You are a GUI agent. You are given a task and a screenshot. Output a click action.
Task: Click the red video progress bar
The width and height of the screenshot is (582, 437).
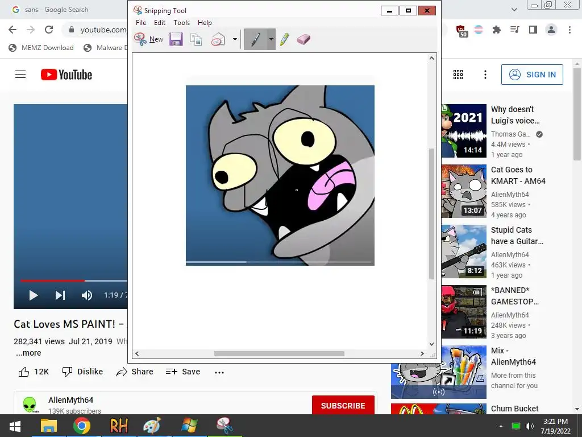(52, 281)
